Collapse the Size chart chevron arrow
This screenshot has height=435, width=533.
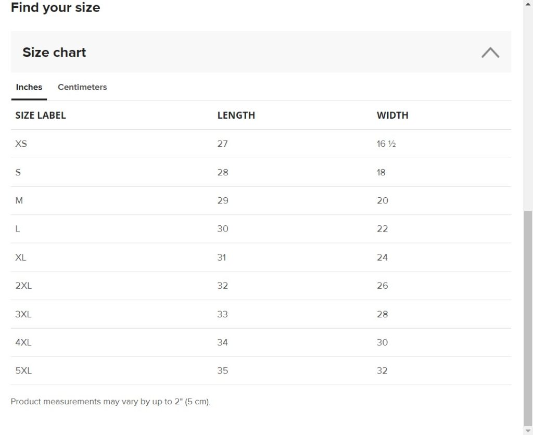click(x=490, y=53)
